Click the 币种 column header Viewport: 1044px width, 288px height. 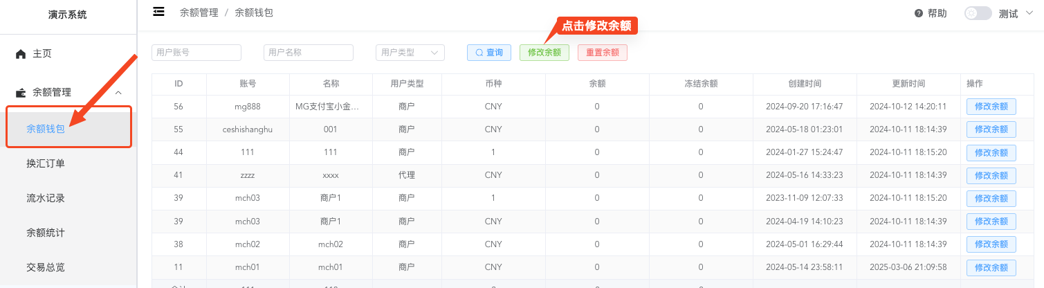(493, 84)
